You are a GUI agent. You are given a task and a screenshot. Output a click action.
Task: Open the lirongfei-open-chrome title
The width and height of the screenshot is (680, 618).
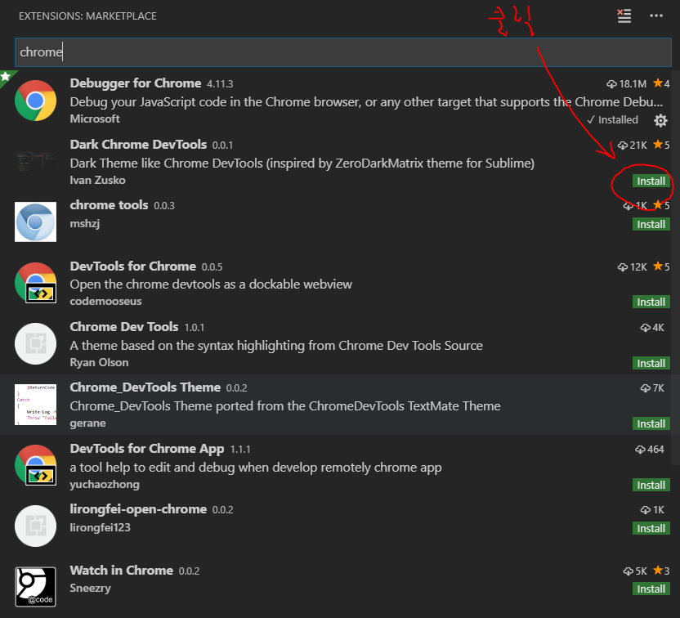(138, 508)
